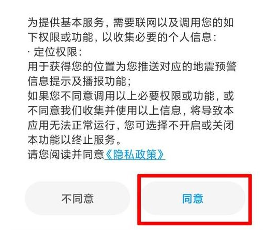Click the line starting 下权限或功能
This screenshot has width=264, height=233.
point(122,37)
